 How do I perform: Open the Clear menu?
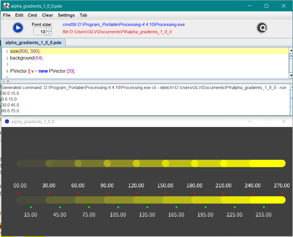(x=47, y=15)
